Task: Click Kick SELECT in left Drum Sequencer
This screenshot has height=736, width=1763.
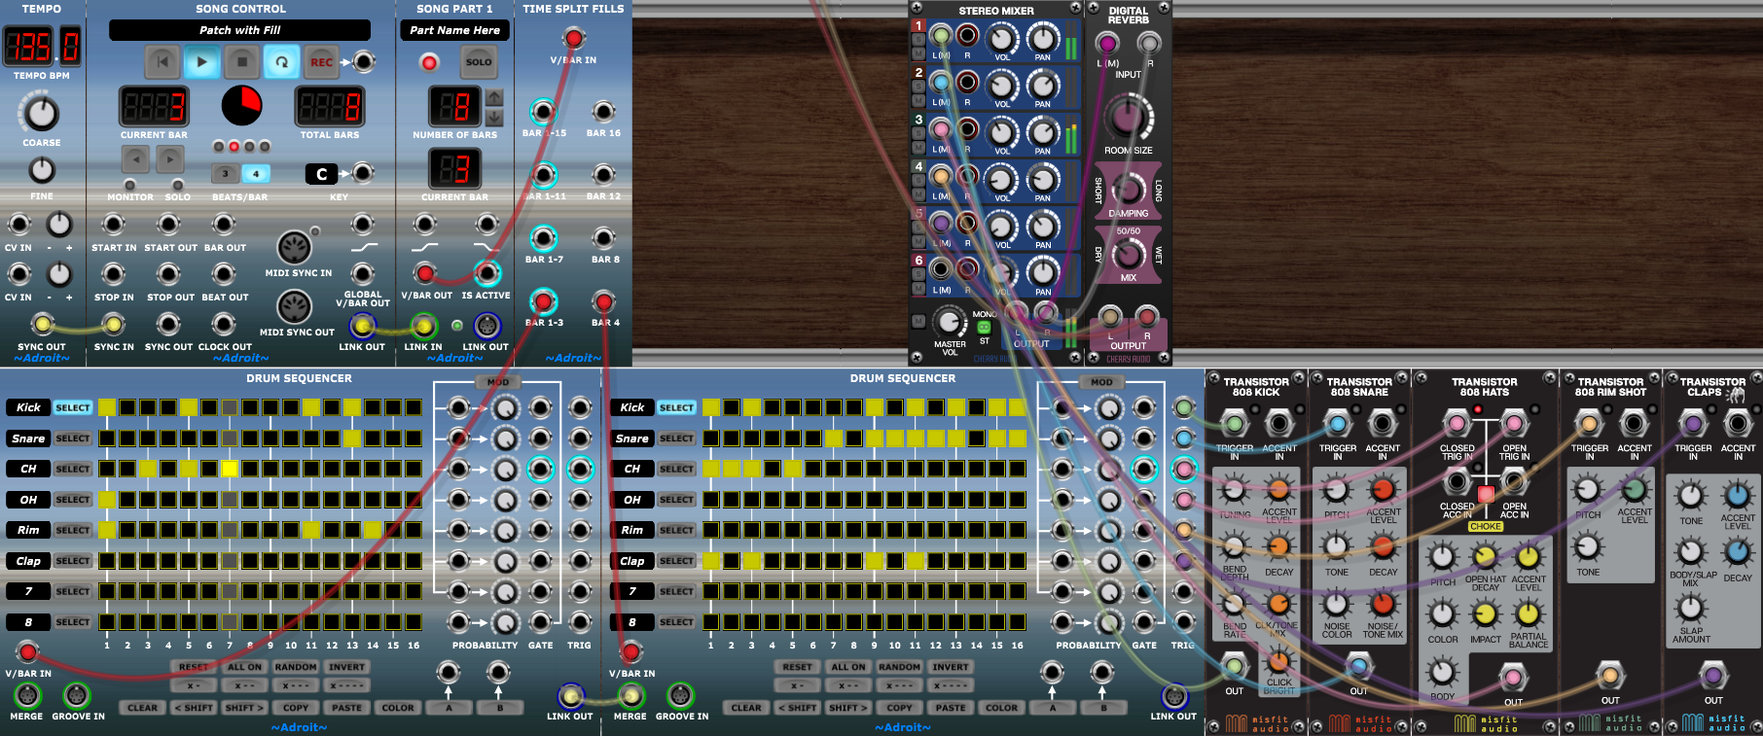Action: click(73, 407)
